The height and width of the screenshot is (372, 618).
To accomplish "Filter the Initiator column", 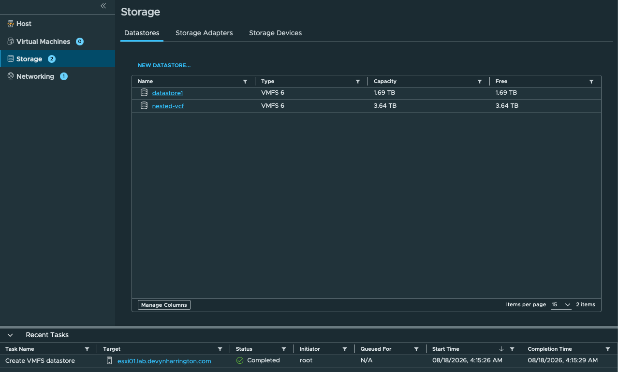I will pos(345,349).
